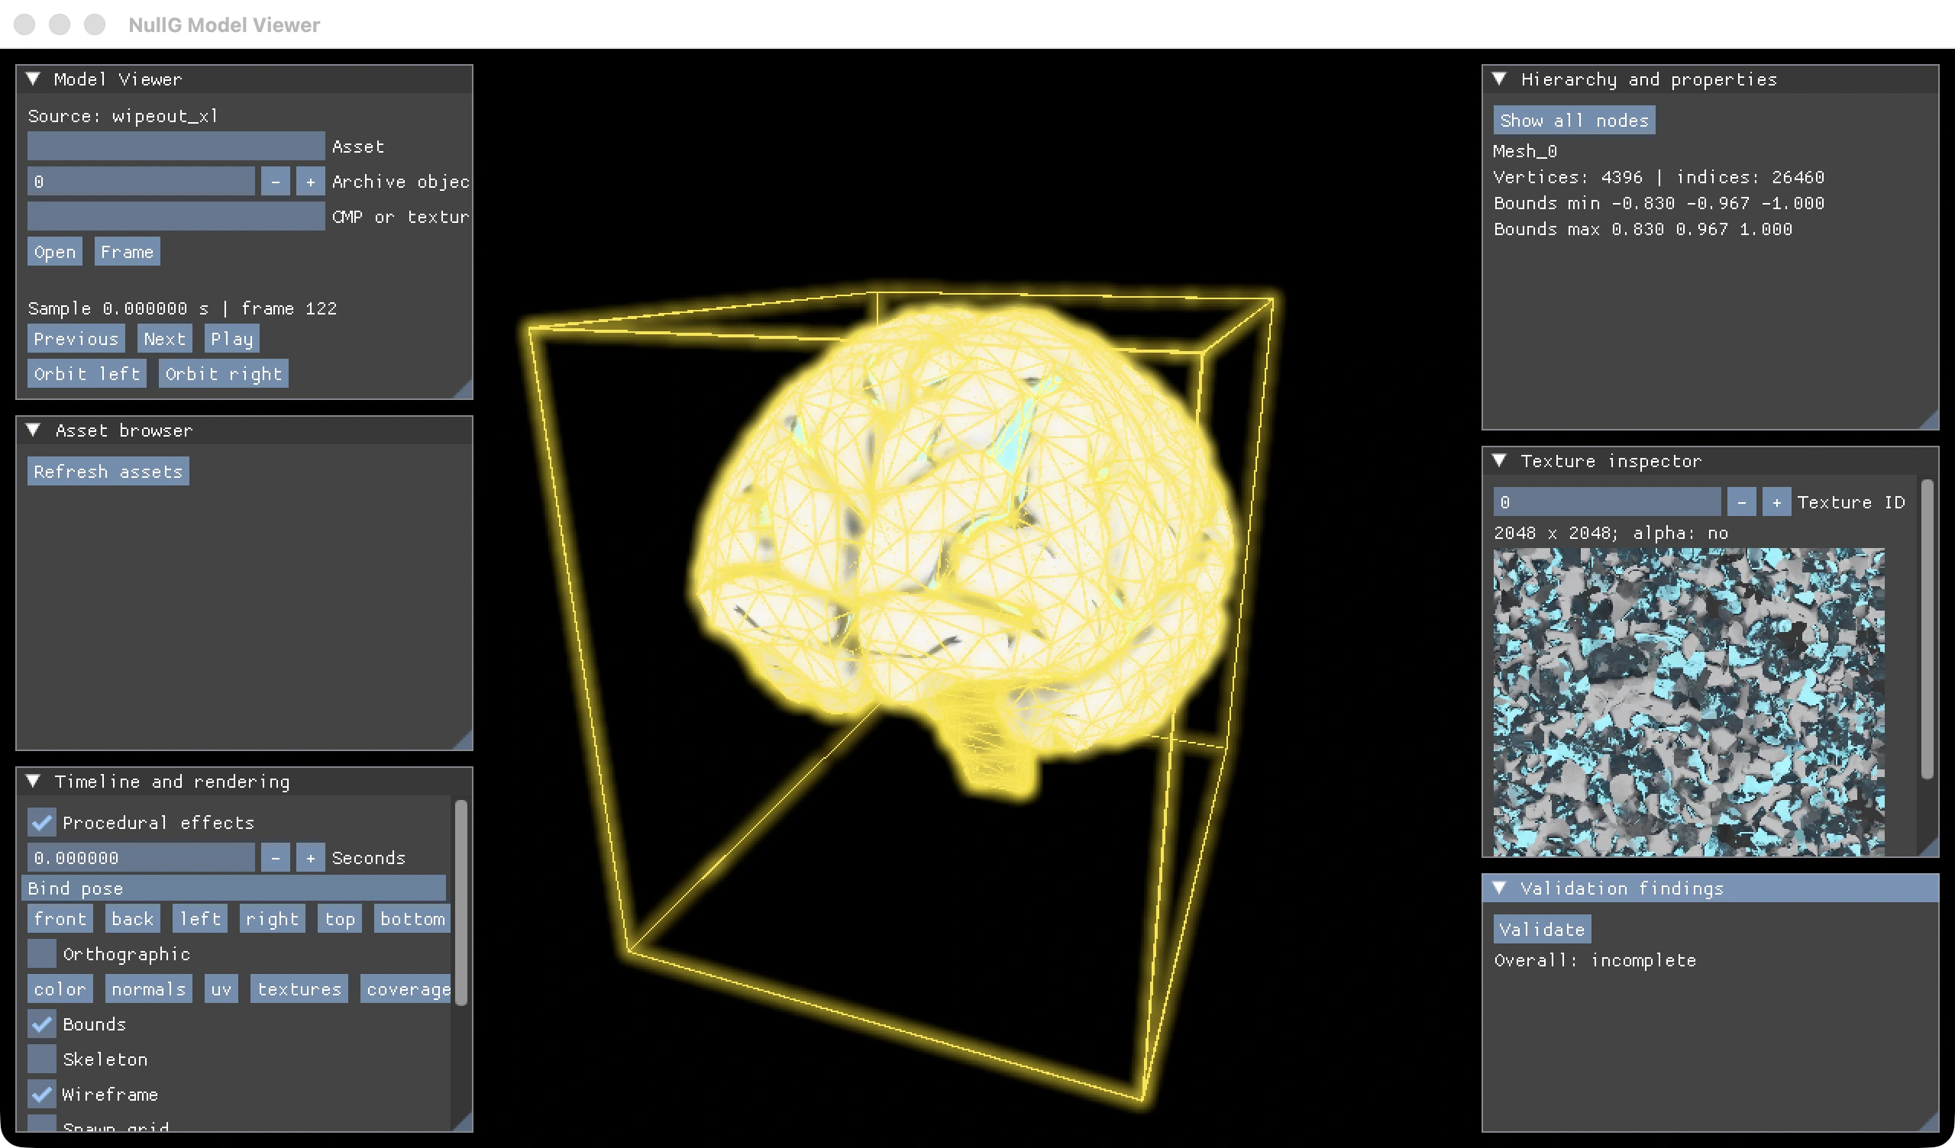
Task: Increase the Texture ID with plus
Action: 1776,503
